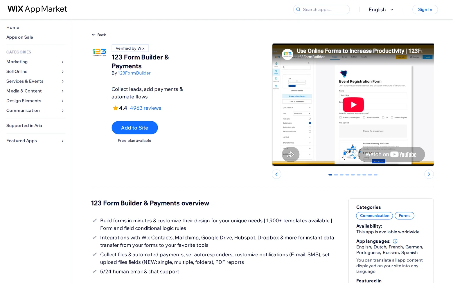
Task: Expand the Communication category in sidebar
Action: (x=62, y=111)
